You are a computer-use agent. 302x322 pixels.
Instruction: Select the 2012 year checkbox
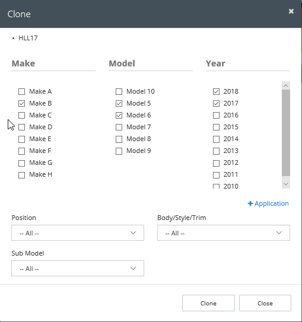[216, 163]
